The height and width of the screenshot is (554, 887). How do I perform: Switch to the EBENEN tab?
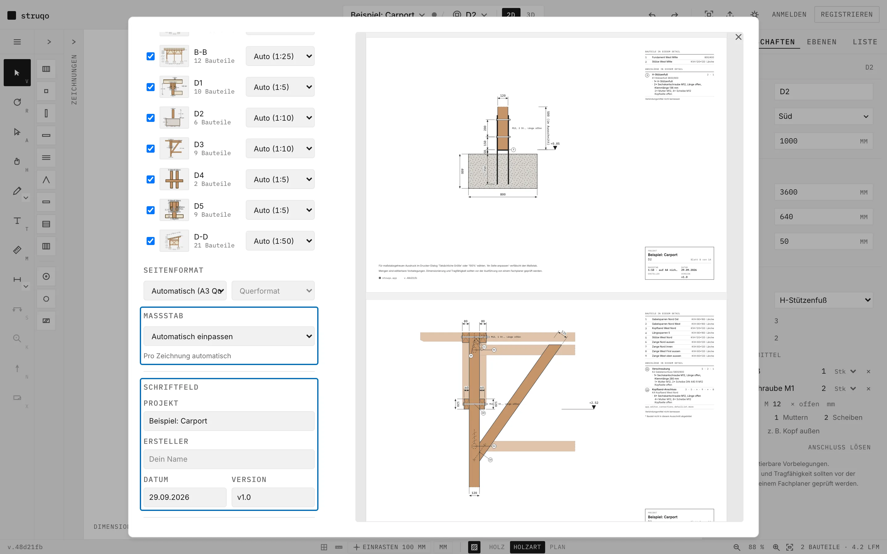(821, 42)
